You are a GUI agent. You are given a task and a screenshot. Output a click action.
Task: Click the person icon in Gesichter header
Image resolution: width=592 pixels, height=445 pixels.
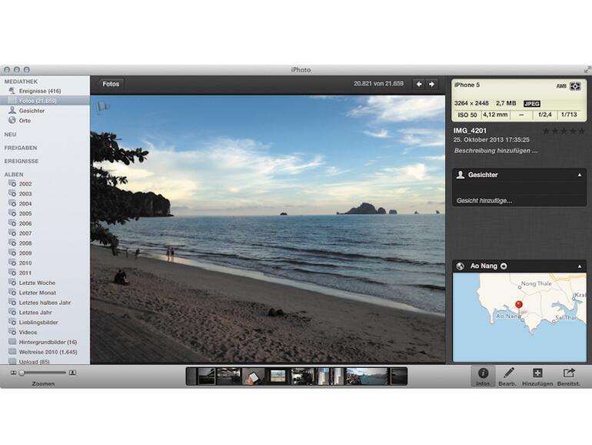(x=461, y=175)
